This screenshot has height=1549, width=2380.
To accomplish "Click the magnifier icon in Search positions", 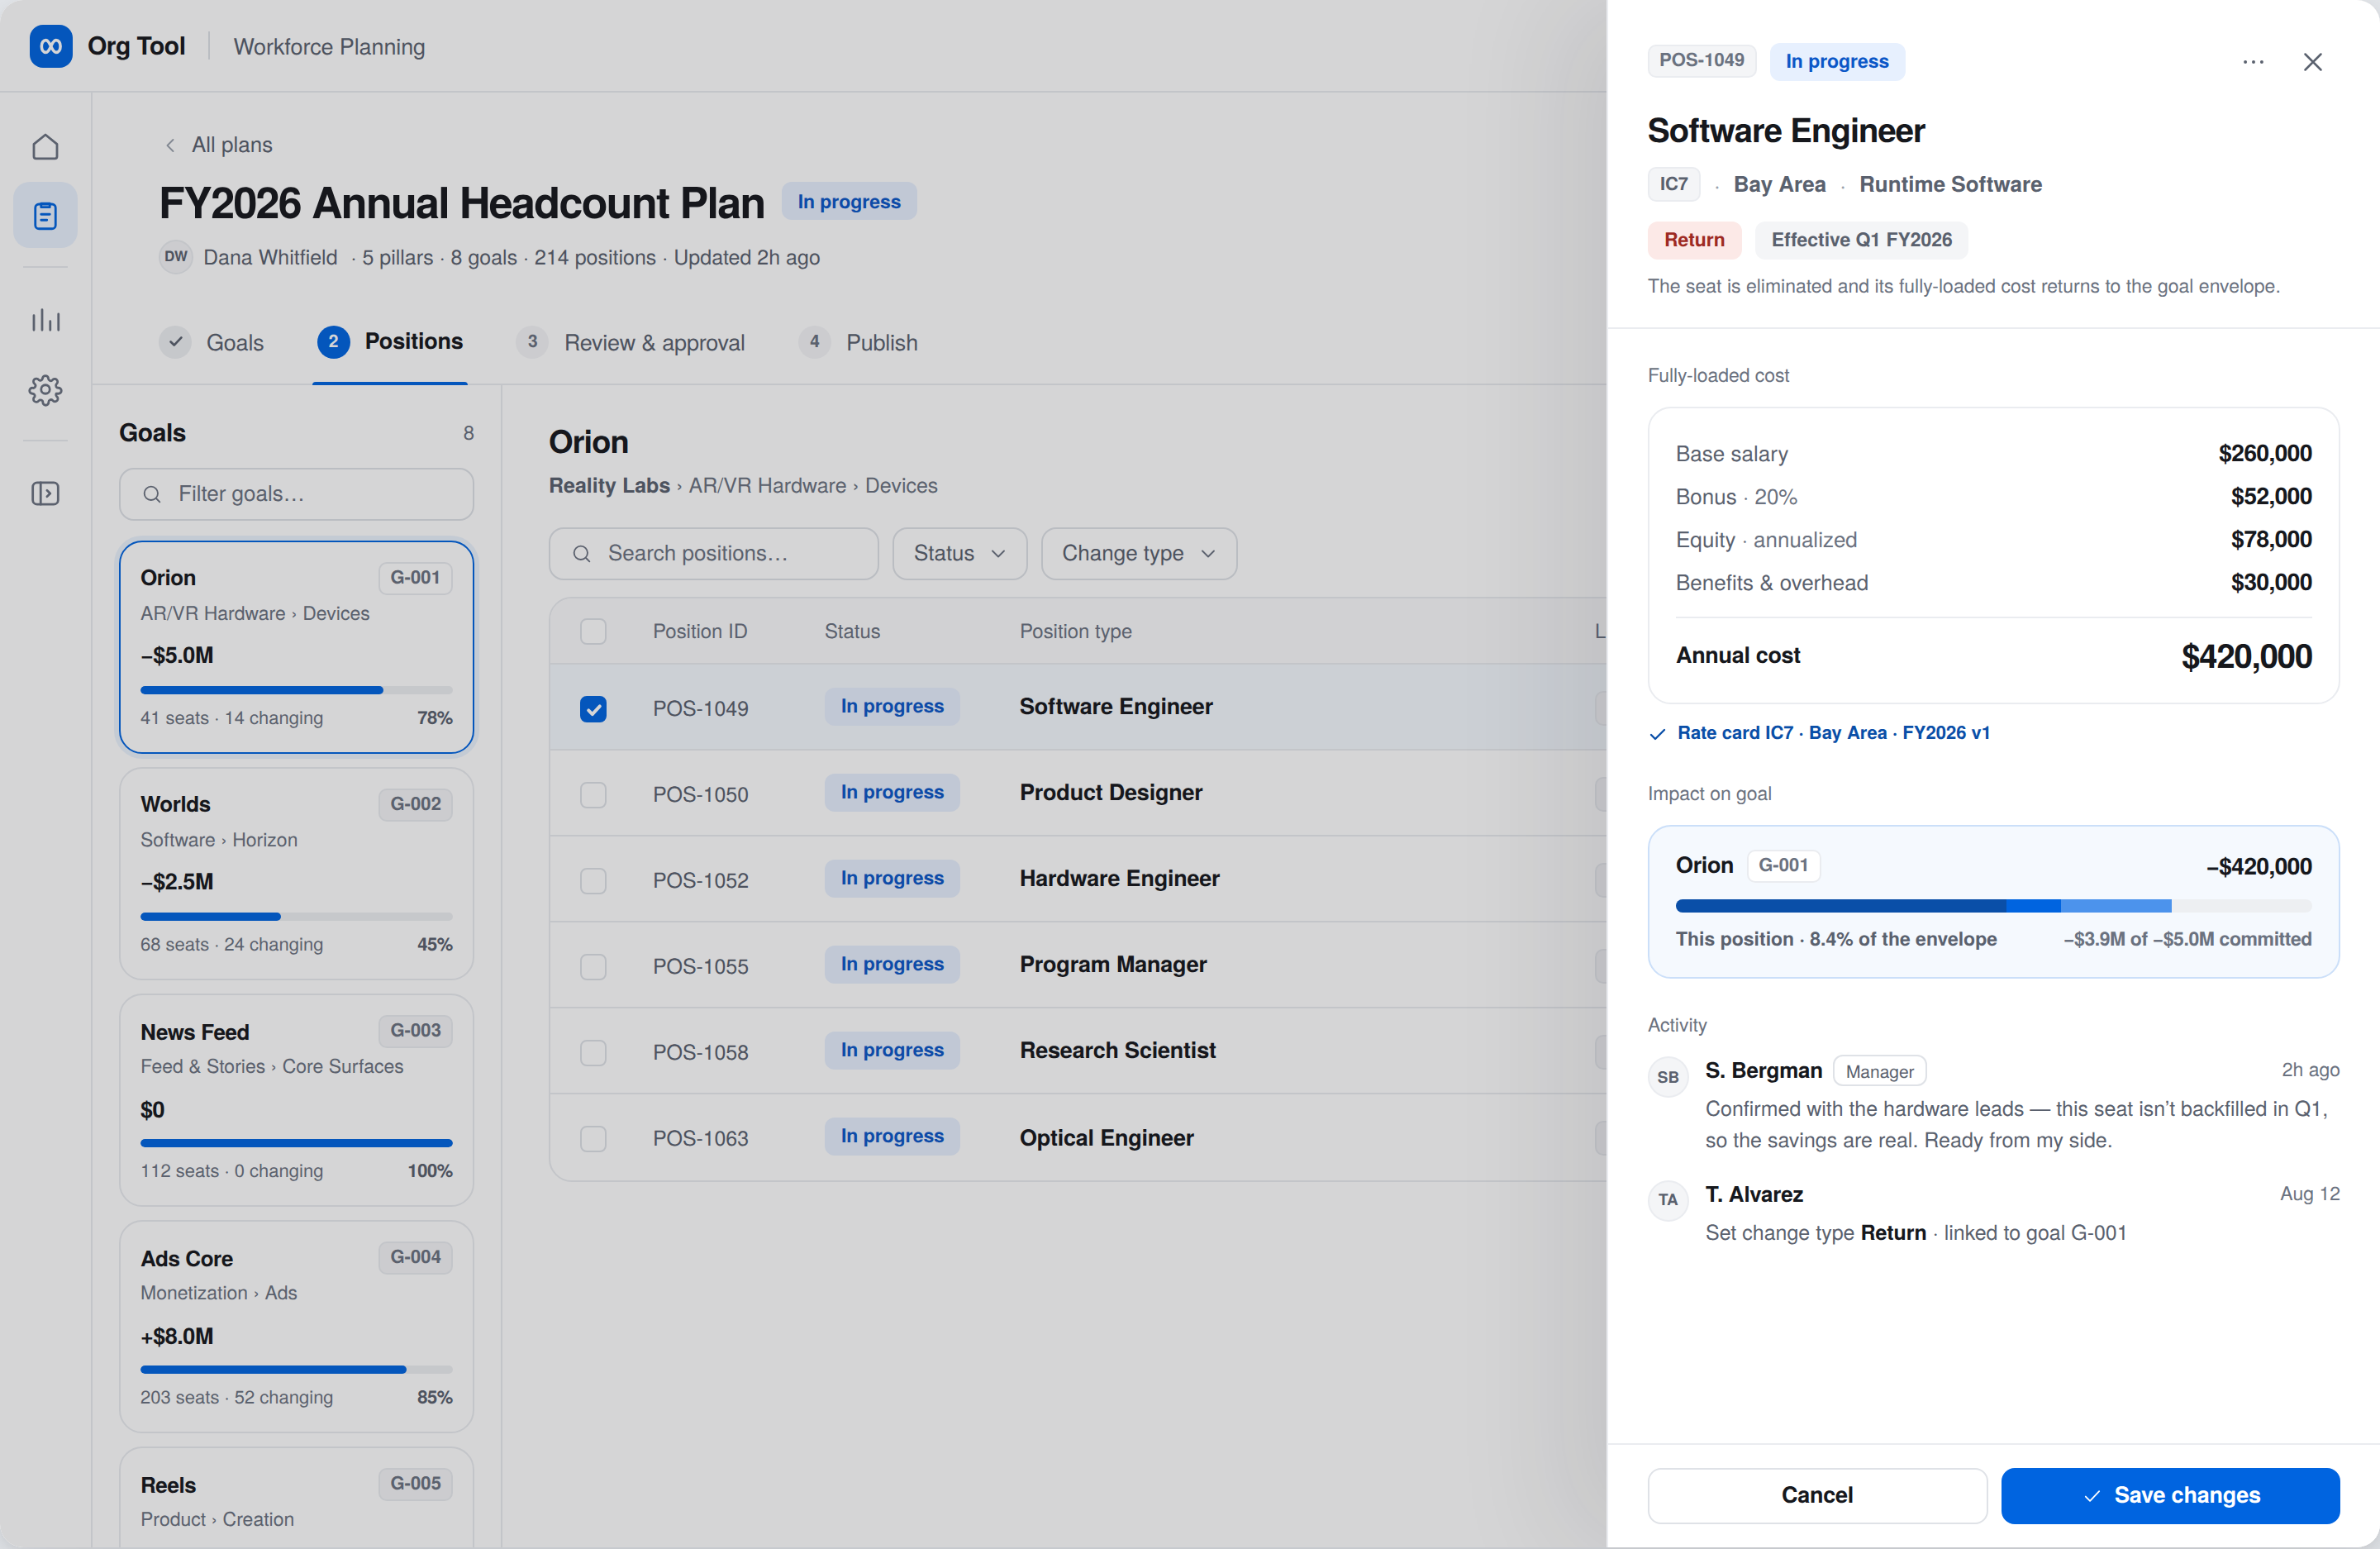I will 582,553.
